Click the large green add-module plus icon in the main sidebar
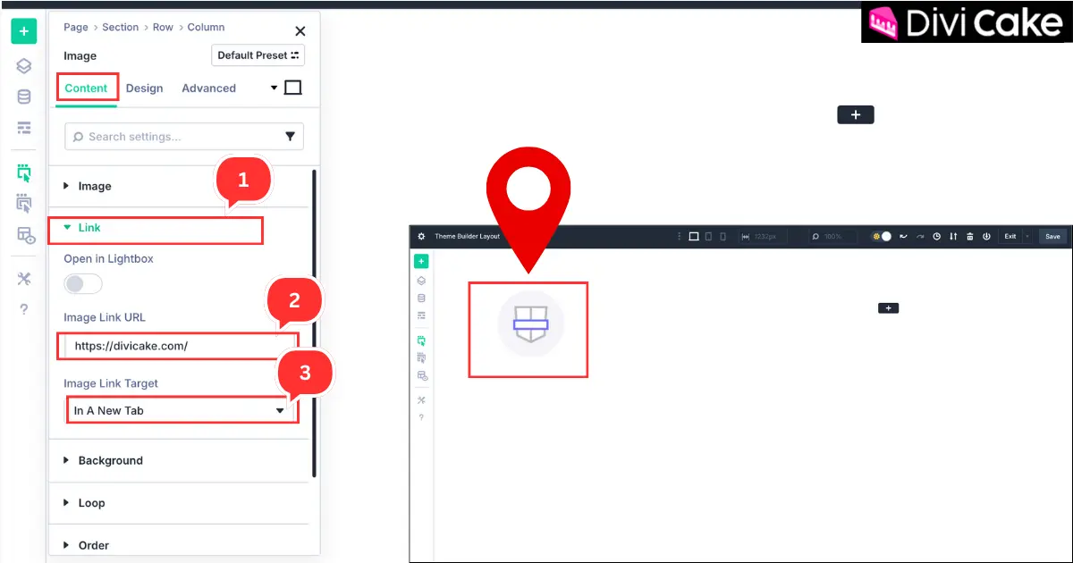The height and width of the screenshot is (563, 1073). pos(24,31)
